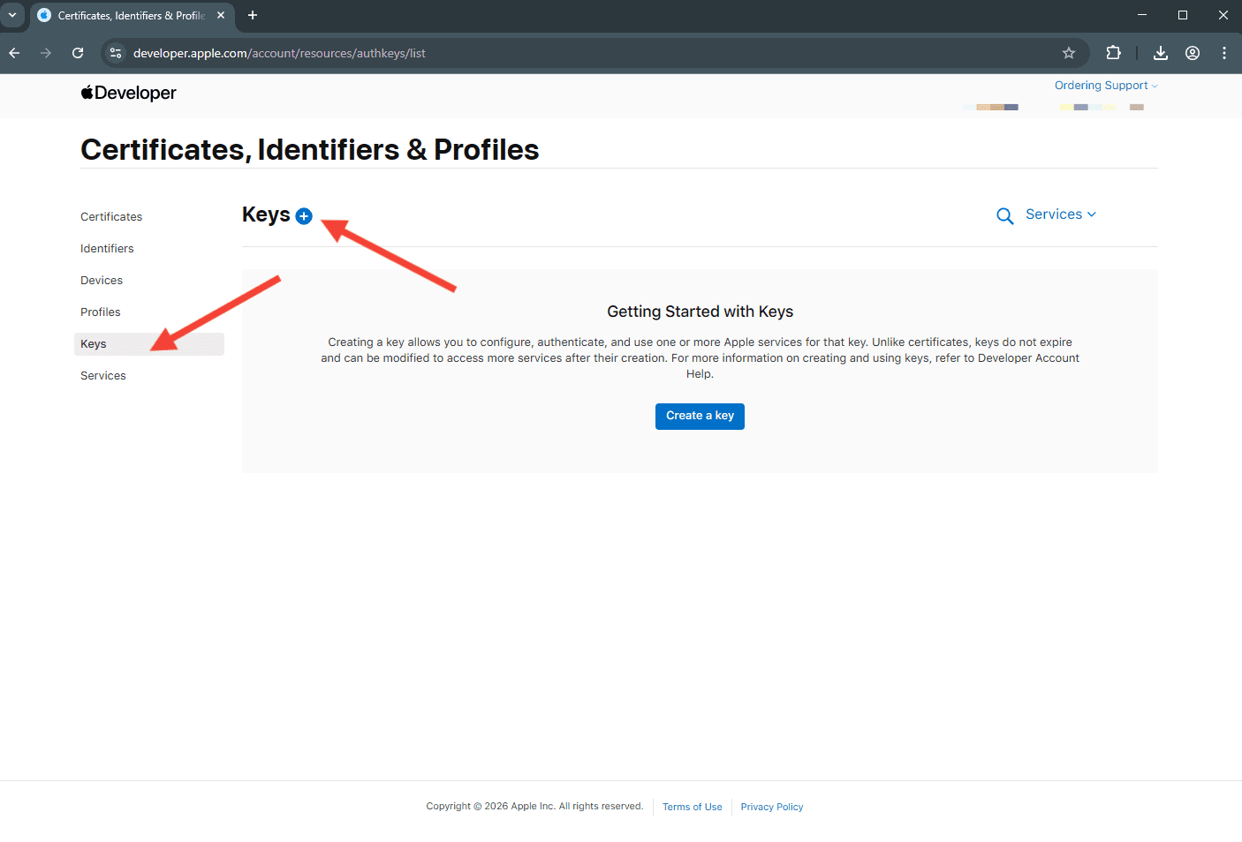Minimize the browser window
The width and height of the screenshot is (1242, 842).
1142,15
